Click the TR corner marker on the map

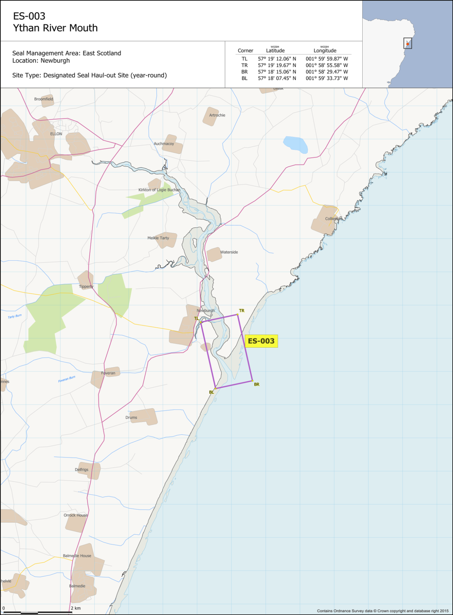(x=238, y=314)
